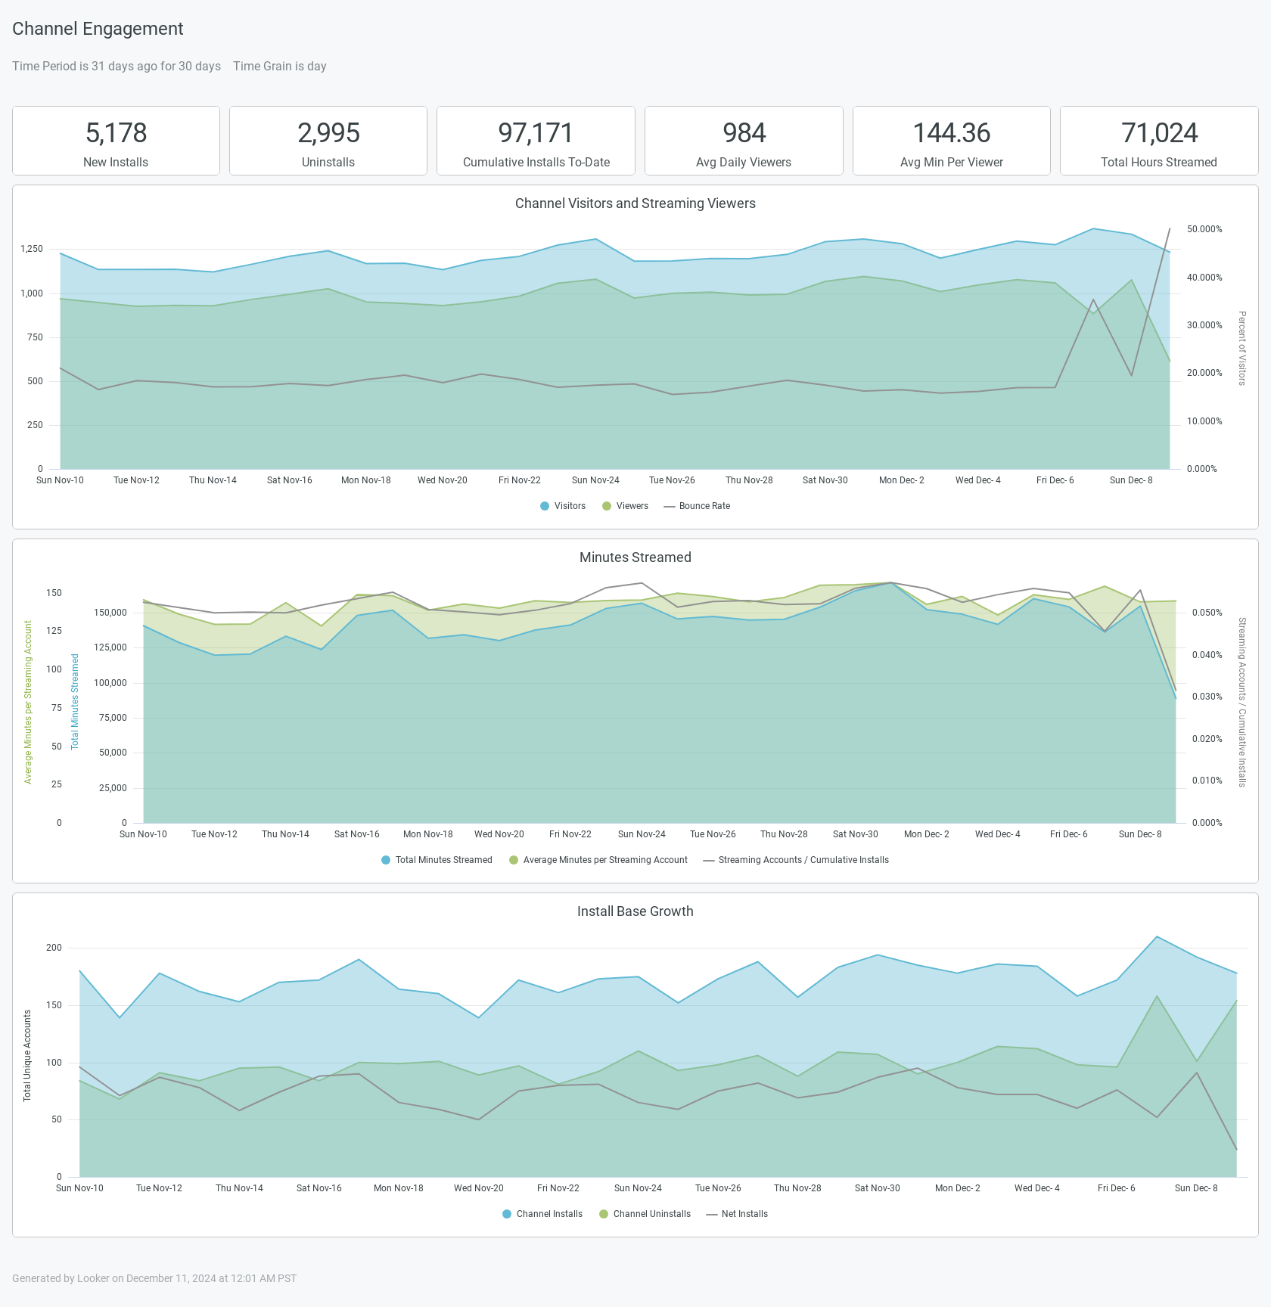Toggle the Visitors legend entry
The image size is (1271, 1307).
pyautogui.click(x=563, y=506)
